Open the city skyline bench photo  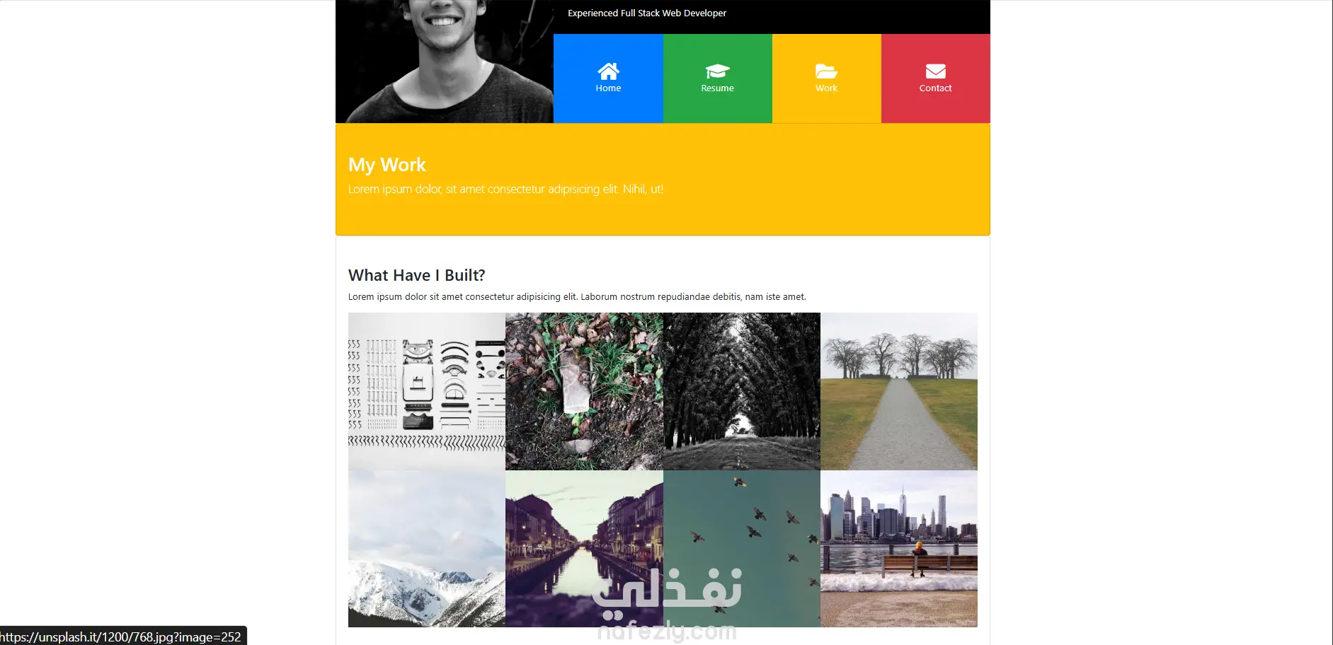(899, 549)
